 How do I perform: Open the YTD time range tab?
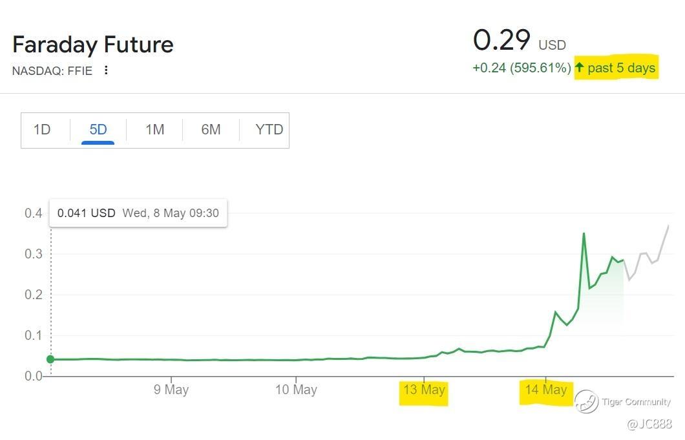(269, 130)
